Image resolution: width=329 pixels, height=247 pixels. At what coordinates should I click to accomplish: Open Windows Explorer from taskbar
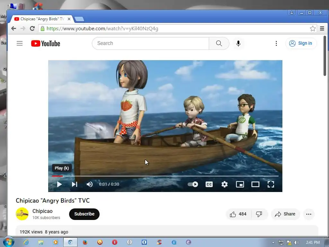[41, 242]
